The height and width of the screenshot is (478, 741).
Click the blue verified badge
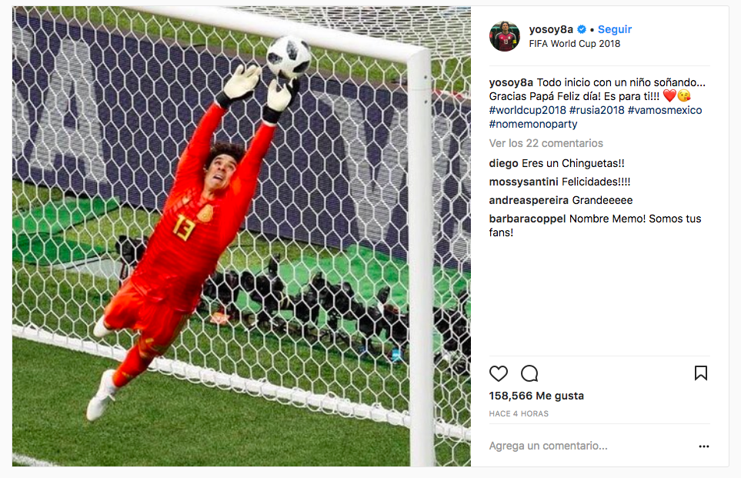coord(582,29)
